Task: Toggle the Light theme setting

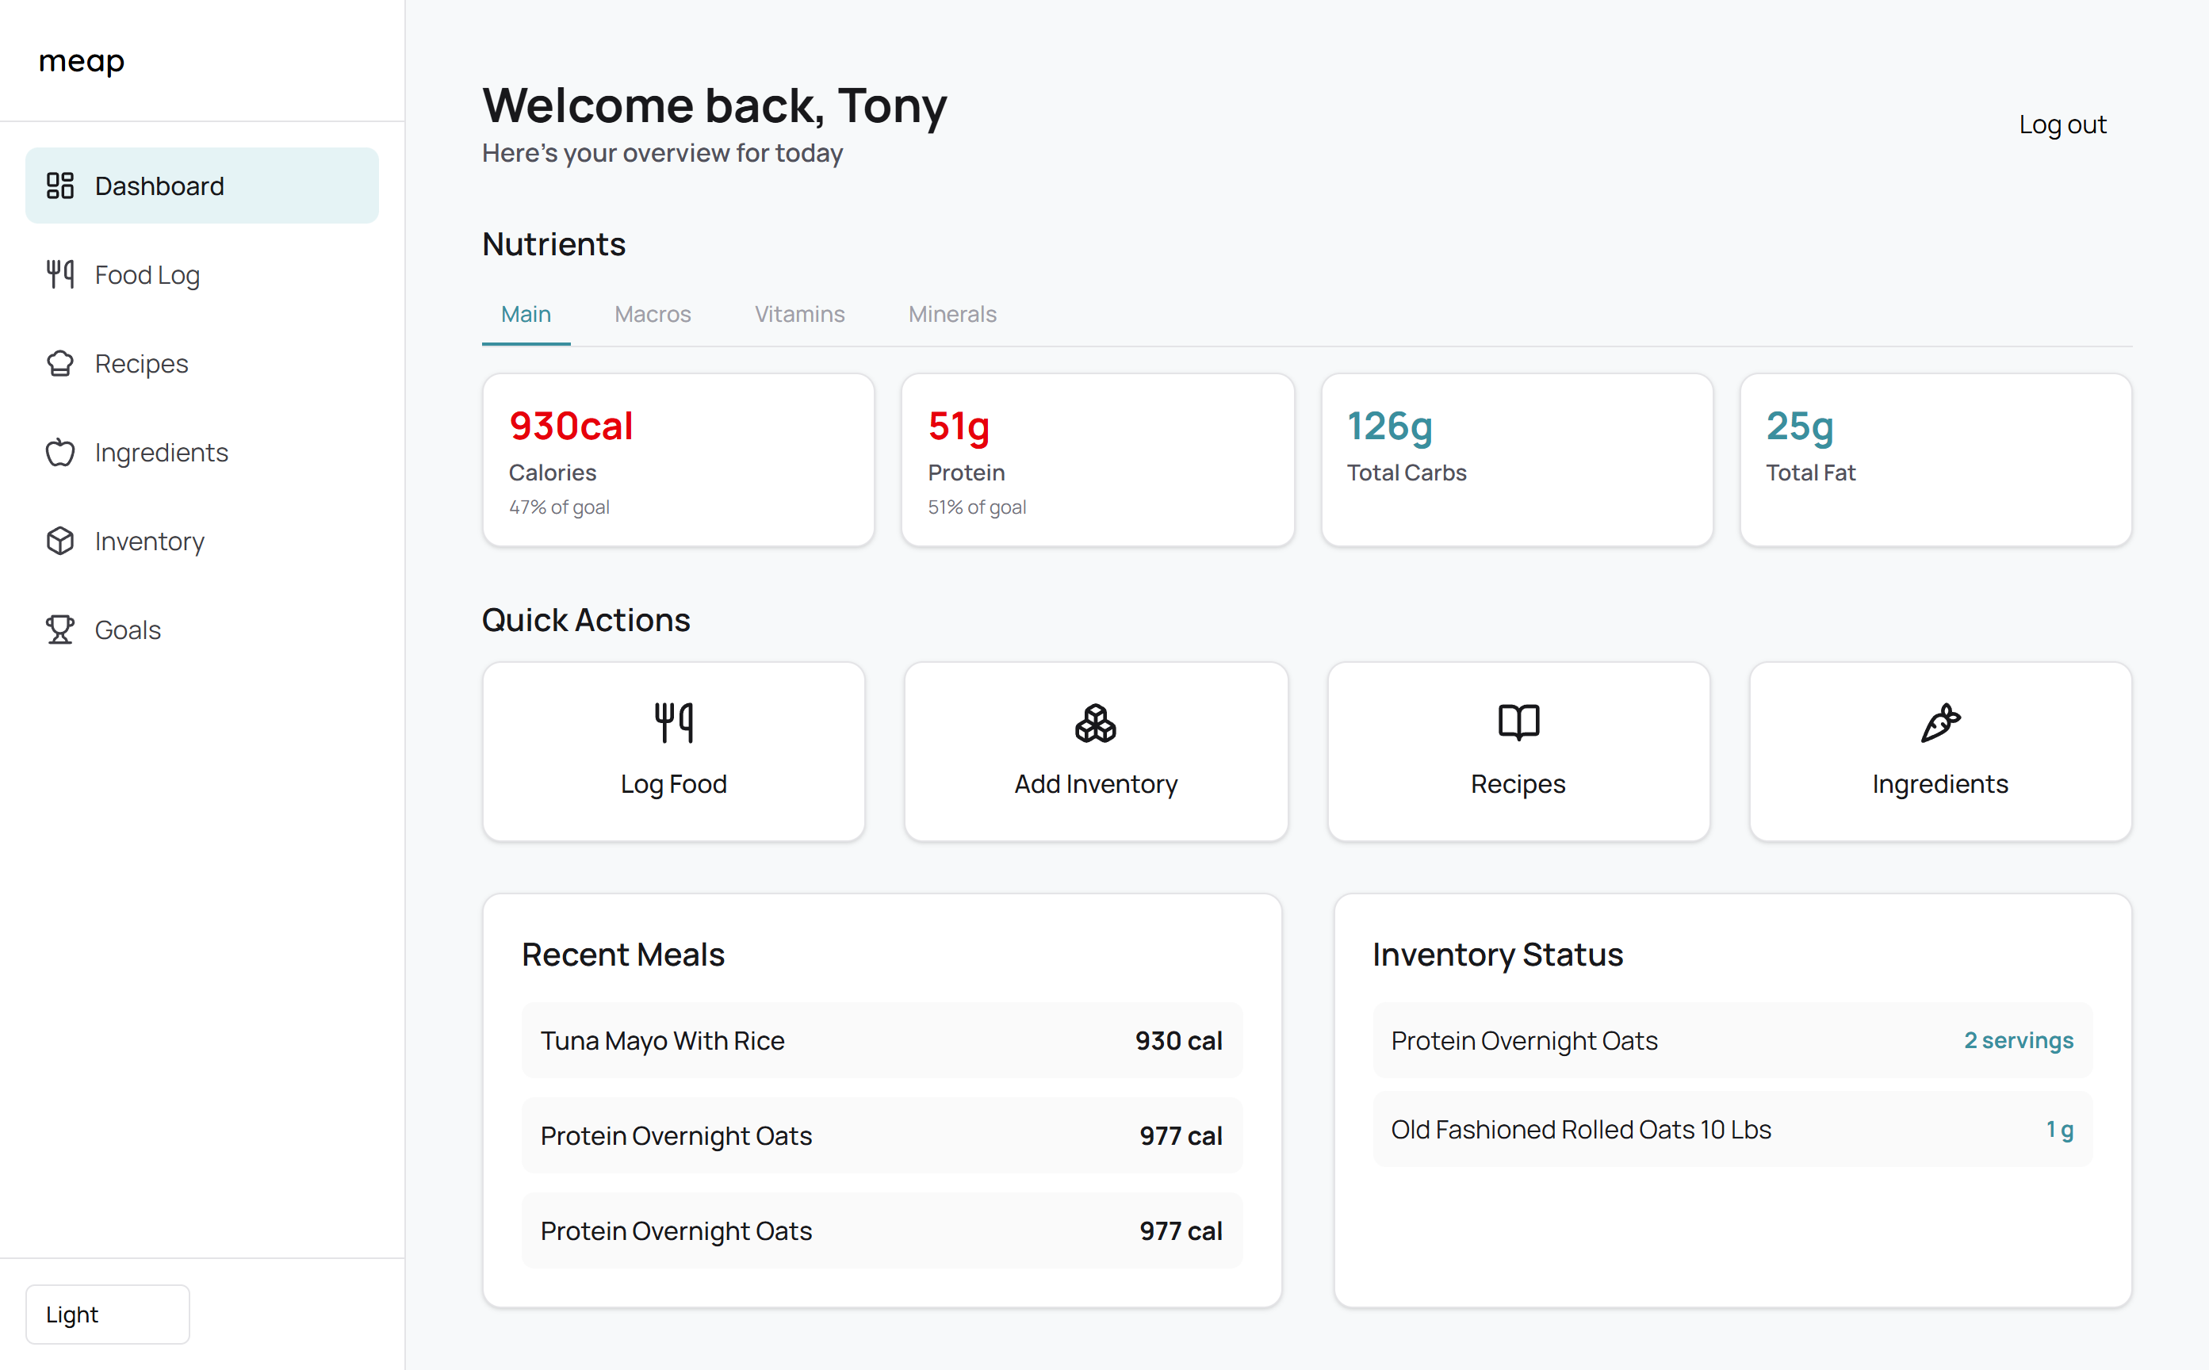Action: [107, 1314]
